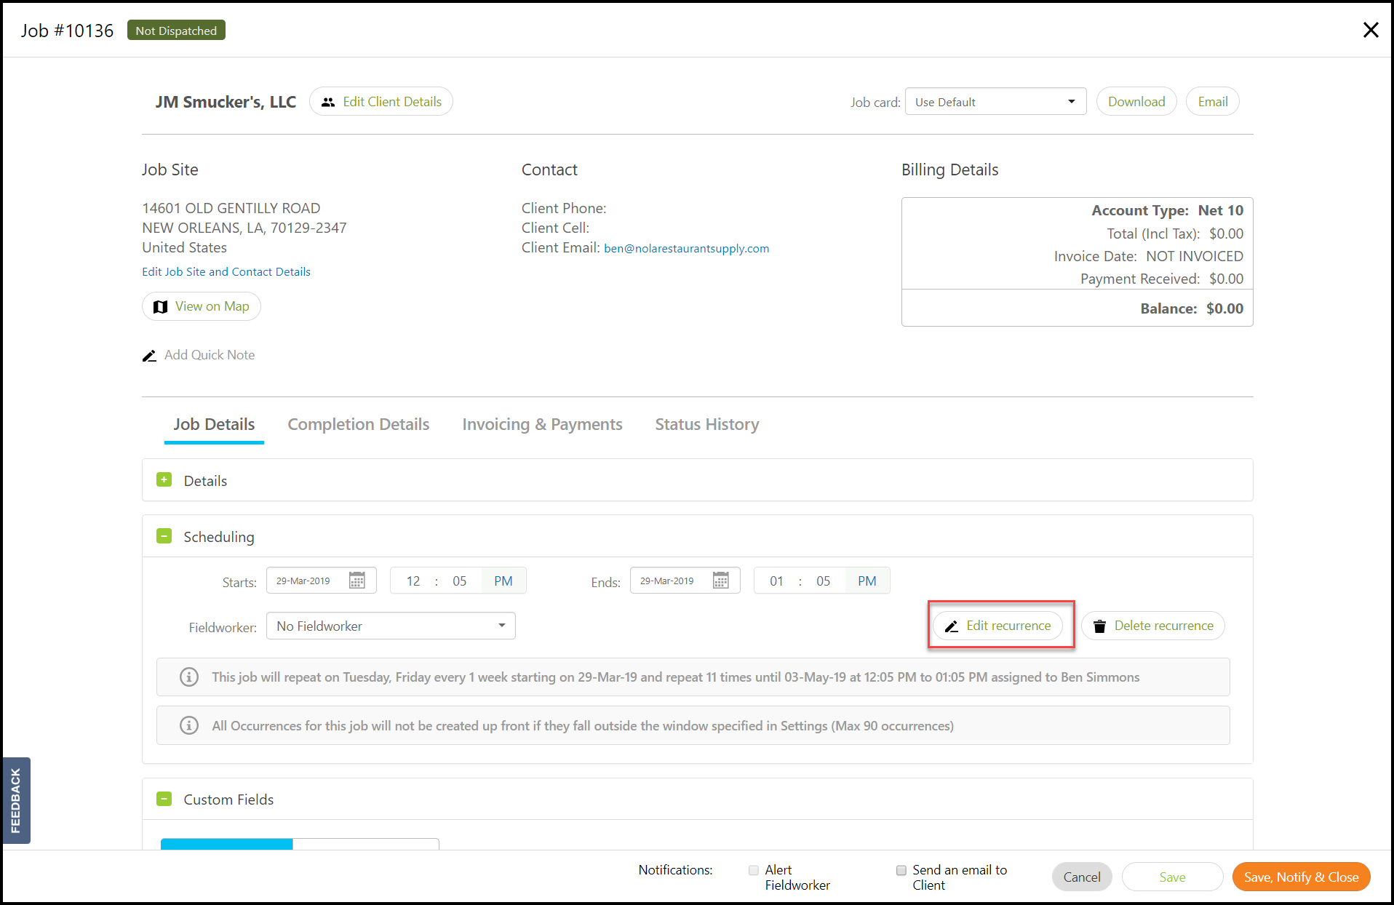Open the Invoicing & Payments tab

click(543, 424)
